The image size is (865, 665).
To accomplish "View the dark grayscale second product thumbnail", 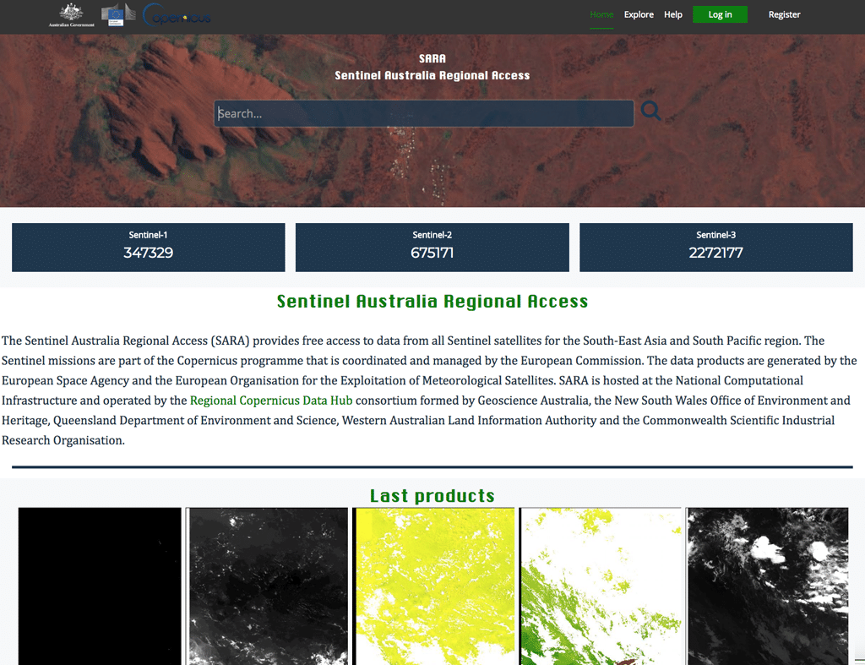I will 267,586.
